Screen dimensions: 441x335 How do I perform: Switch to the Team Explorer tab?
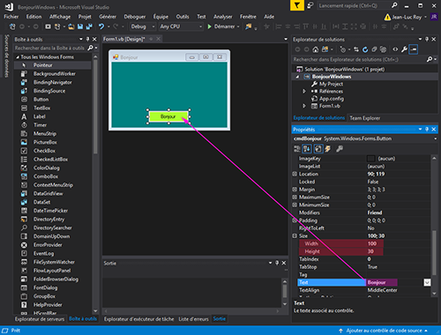[365, 118]
